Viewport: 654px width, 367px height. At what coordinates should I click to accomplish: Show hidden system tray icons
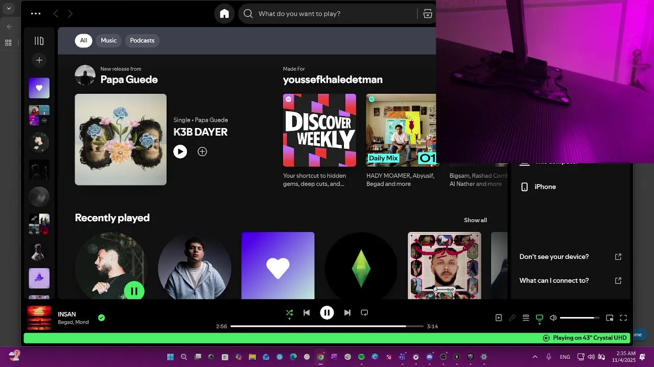pos(535,357)
